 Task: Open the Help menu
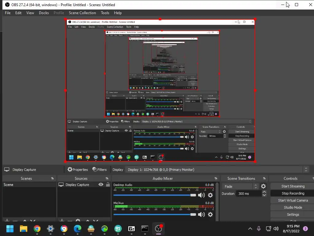pyautogui.click(x=118, y=13)
